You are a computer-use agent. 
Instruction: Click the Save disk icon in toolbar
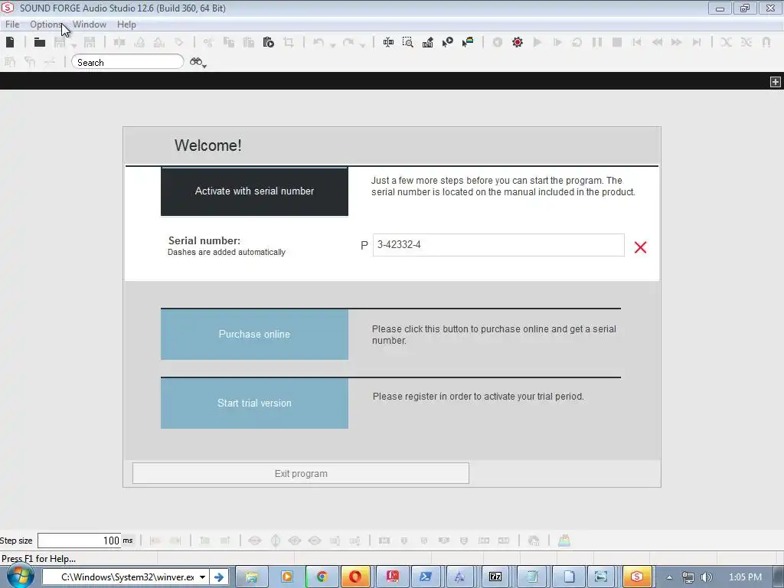pyautogui.click(x=60, y=43)
